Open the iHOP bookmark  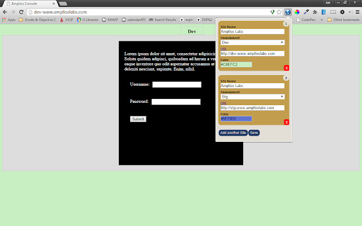[x=66, y=20]
